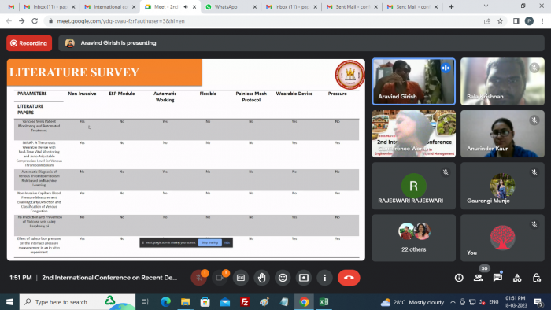Show the people participants list
The width and height of the screenshot is (551, 310).
(479, 278)
